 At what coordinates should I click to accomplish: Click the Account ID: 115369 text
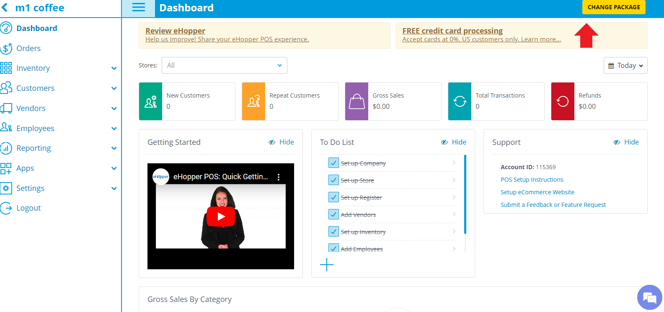pyautogui.click(x=528, y=167)
